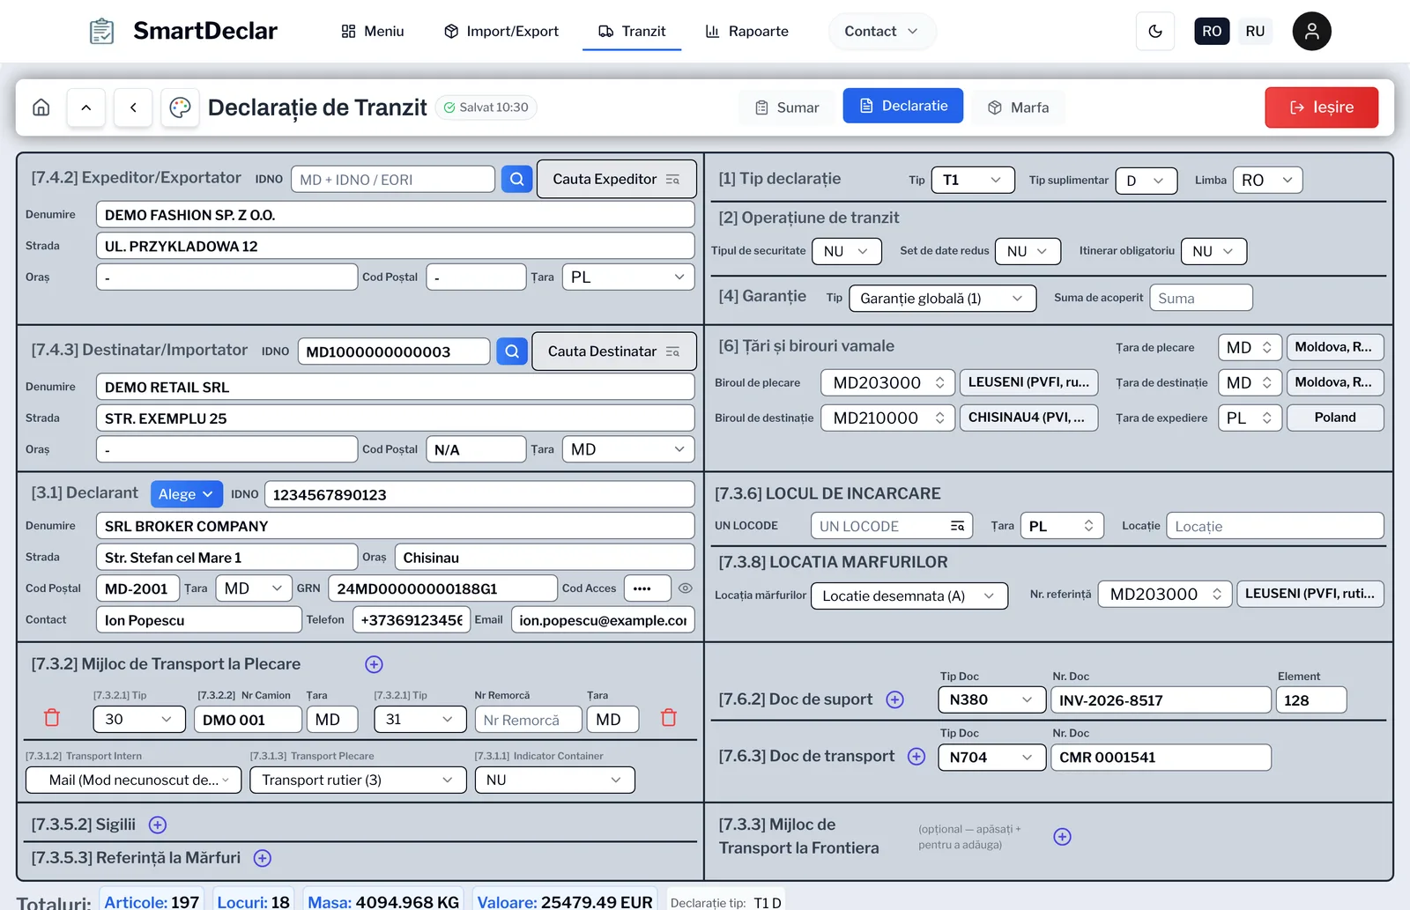Search expeditor IDNO with the magnifier button
This screenshot has width=1410, height=910.
coord(516,179)
